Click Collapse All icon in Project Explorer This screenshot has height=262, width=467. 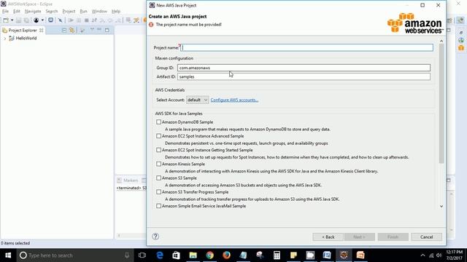[64, 31]
